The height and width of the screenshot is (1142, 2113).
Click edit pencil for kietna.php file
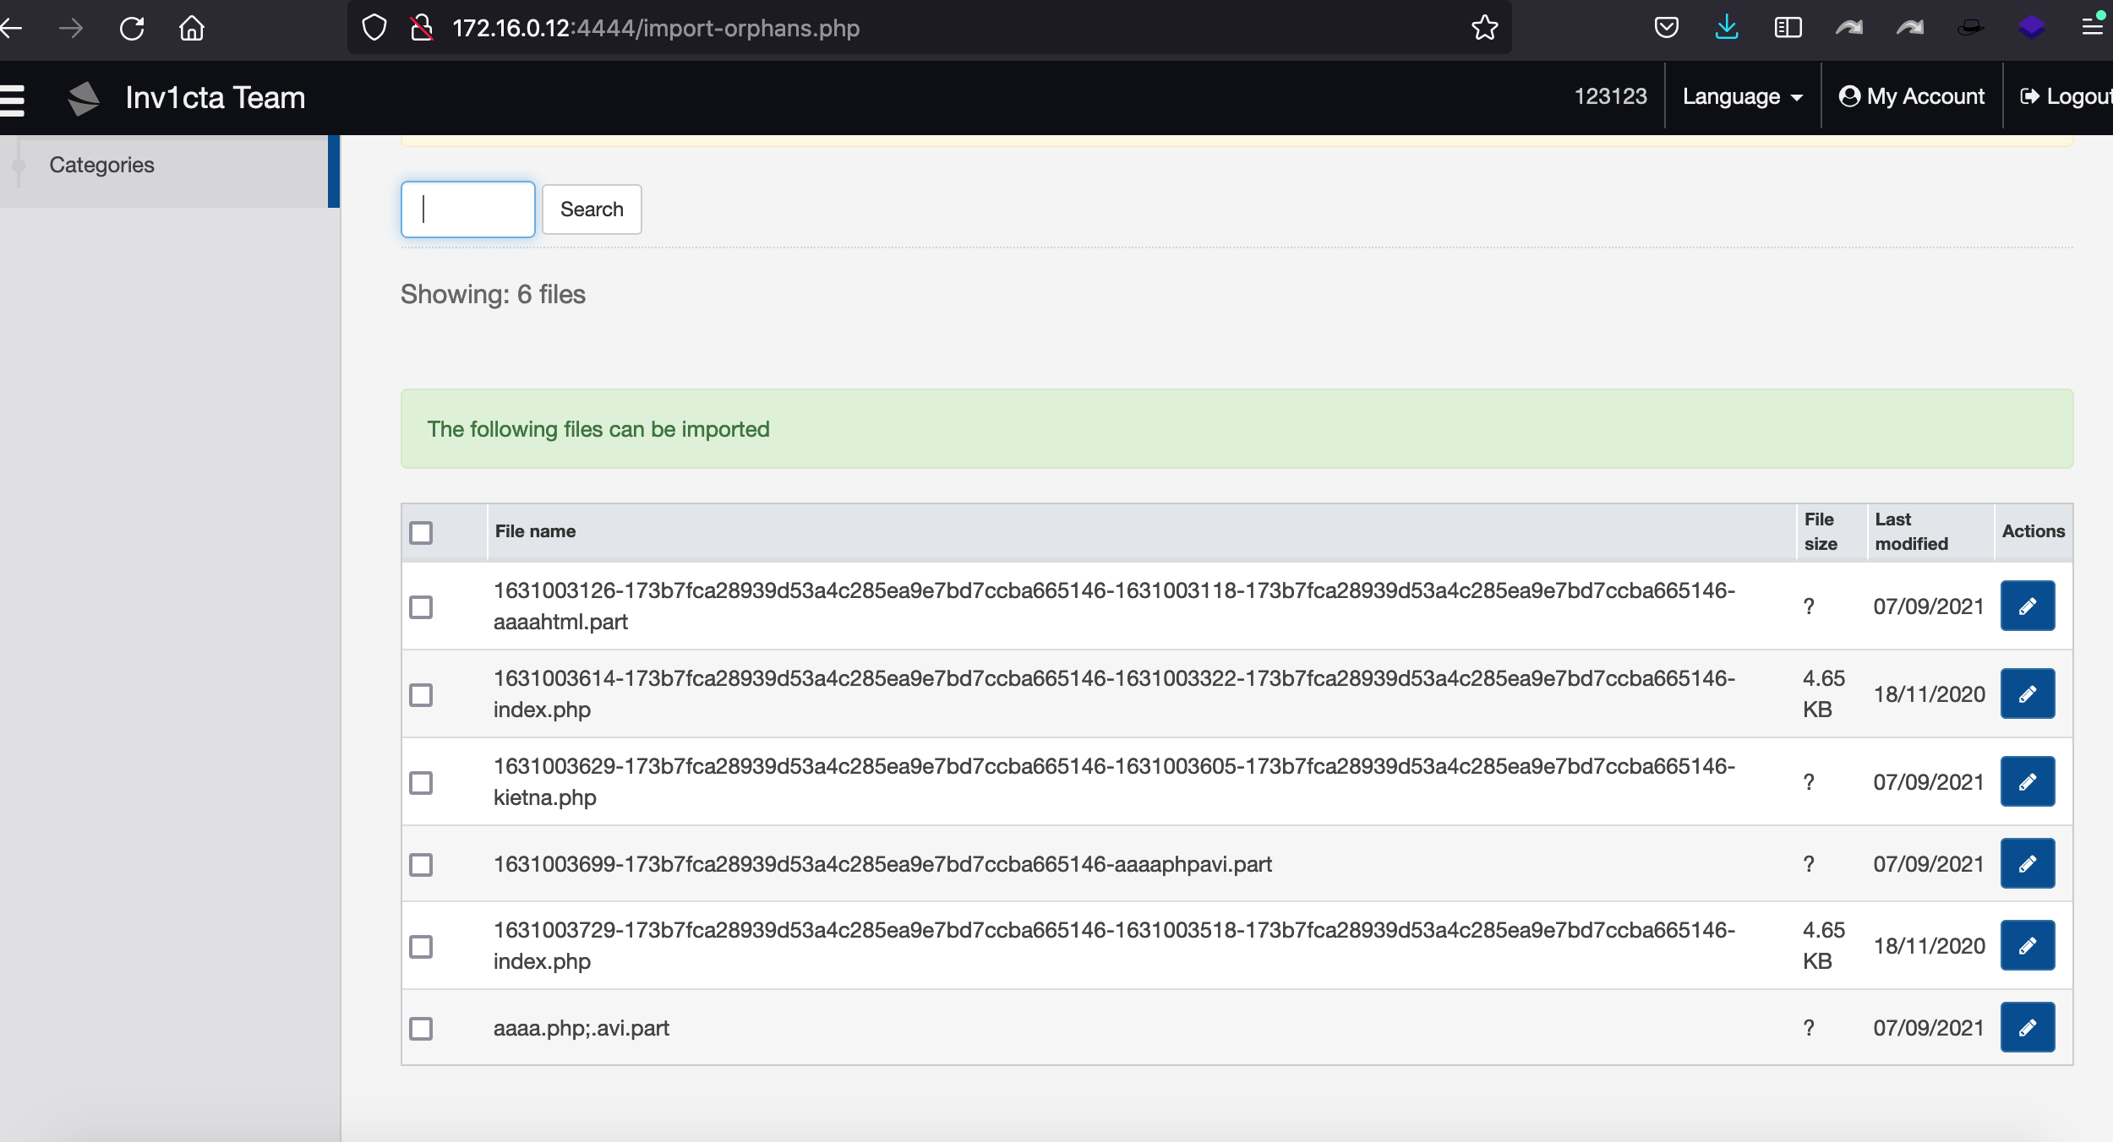point(2027,781)
